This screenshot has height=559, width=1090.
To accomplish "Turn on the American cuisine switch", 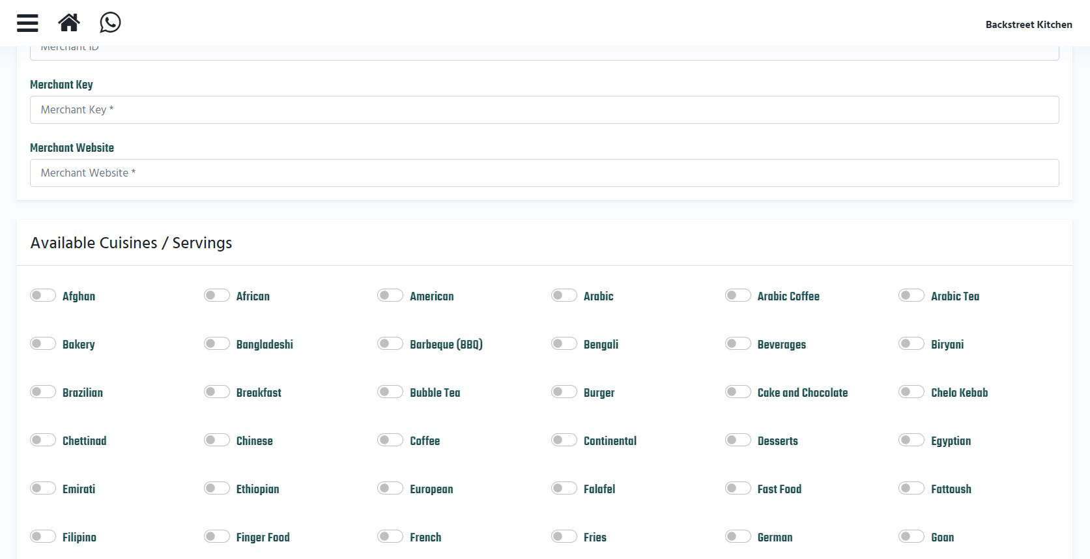I will tap(390, 296).
